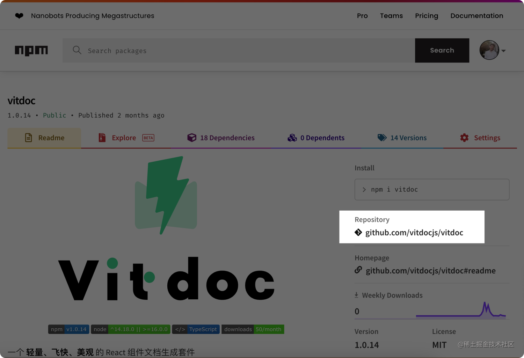Open the user avatar menu
524x358 pixels.
(x=489, y=50)
